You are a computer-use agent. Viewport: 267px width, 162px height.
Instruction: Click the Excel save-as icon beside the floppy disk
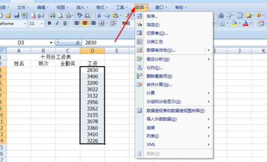[x=24, y=15]
